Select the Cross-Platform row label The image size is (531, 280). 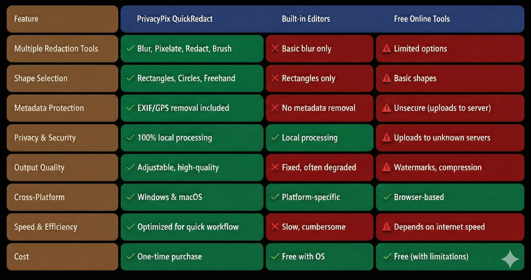(x=62, y=197)
